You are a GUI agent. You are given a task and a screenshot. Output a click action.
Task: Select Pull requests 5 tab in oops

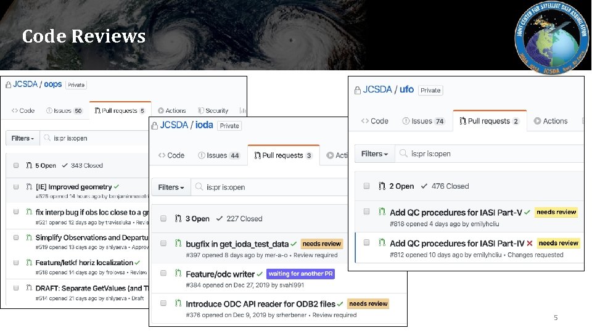pos(120,110)
